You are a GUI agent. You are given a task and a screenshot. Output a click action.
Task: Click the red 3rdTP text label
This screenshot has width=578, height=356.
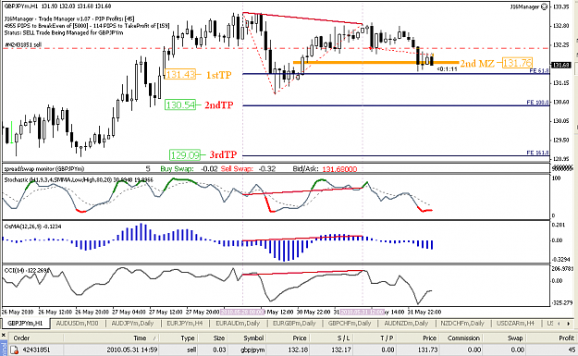point(224,154)
